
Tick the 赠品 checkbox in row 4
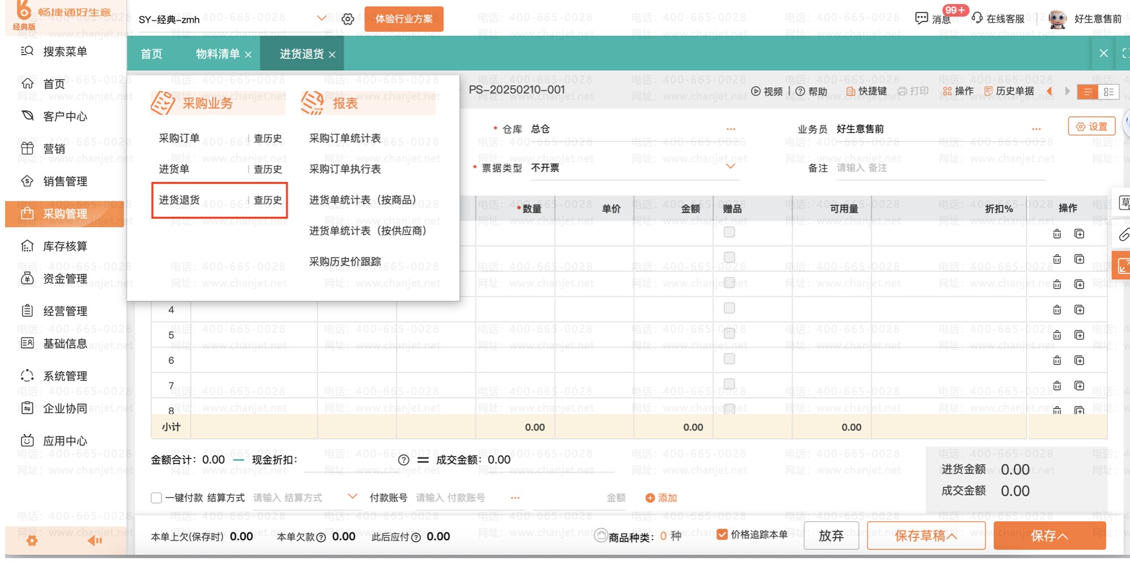coord(729,308)
